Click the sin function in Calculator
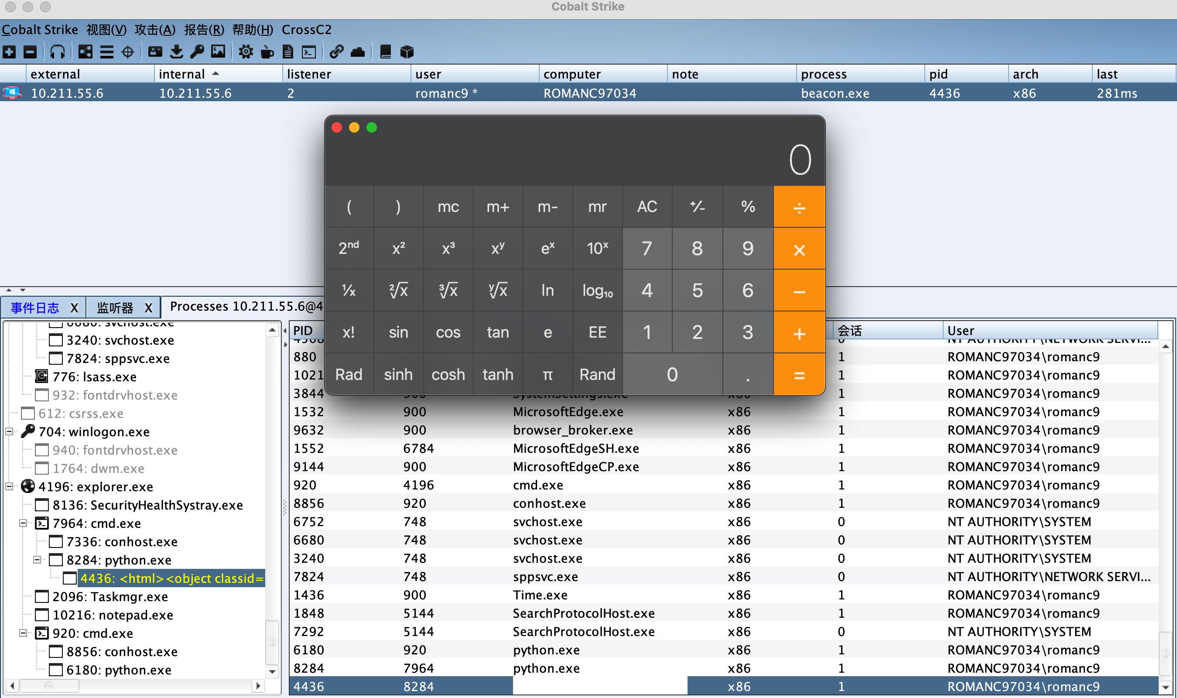Screen dimensions: 1177x698 pos(398,332)
